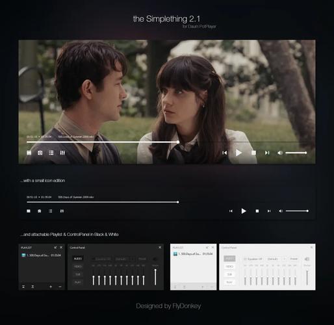
Task: Click move-to-top icon in white Playlist
Action: pyautogui.click(x=175, y=287)
